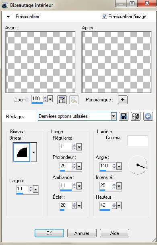Click the OK button
This screenshot has width=157, height=245.
pyautogui.click(x=49, y=233)
